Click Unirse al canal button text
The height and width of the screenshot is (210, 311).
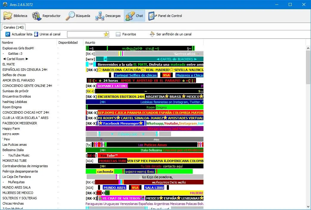[x=50, y=34]
